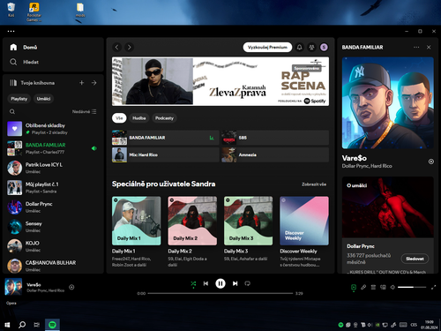This screenshot has width=441, height=331.
Task: Toggle shuffle playback
Action: coord(193,284)
